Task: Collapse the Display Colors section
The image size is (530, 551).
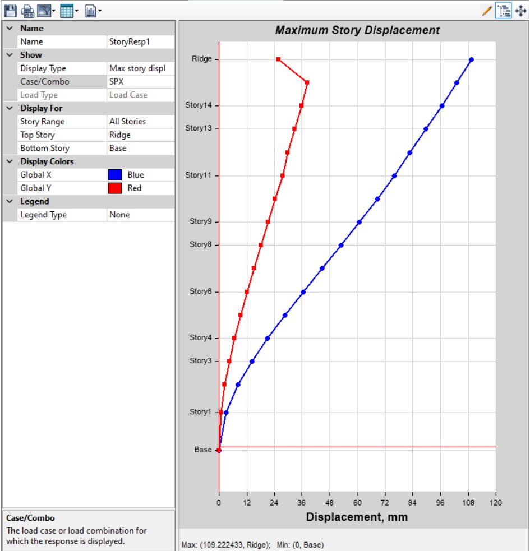Action: tap(10, 161)
